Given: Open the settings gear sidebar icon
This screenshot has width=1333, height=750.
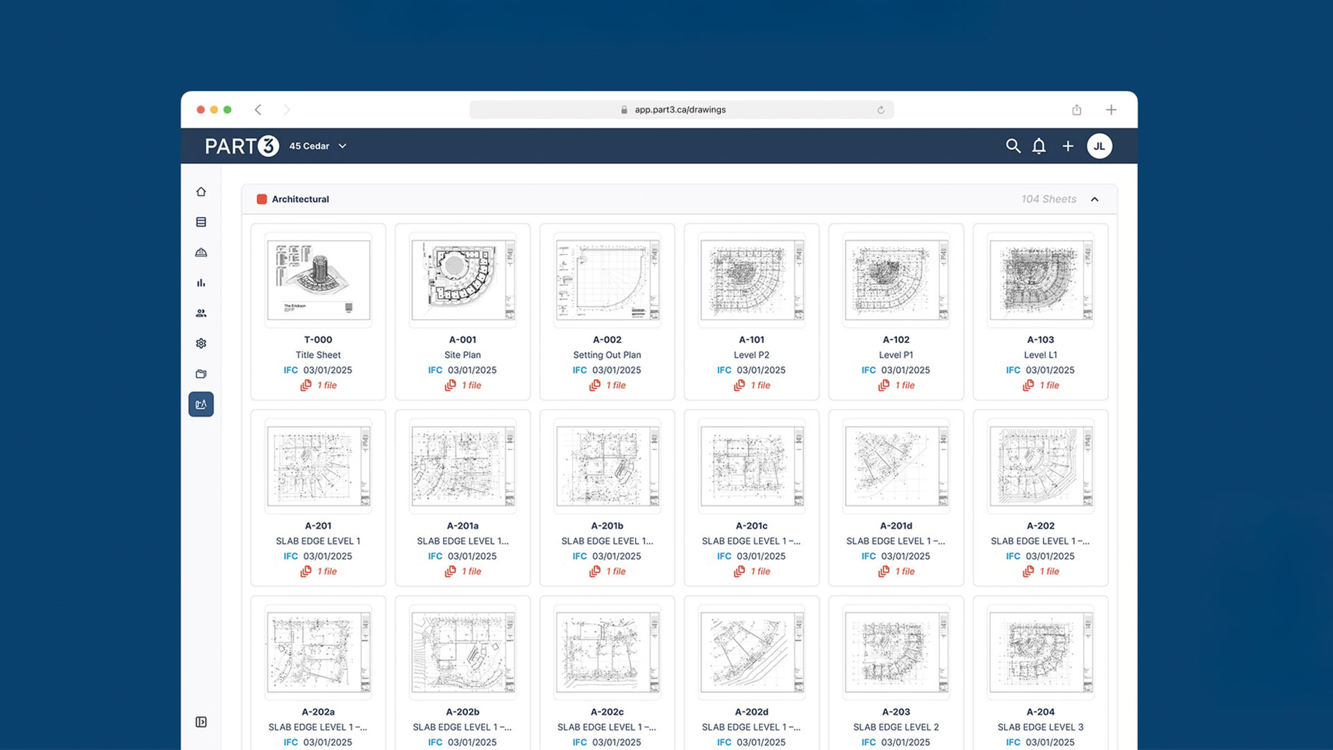Looking at the screenshot, I should pyautogui.click(x=201, y=344).
